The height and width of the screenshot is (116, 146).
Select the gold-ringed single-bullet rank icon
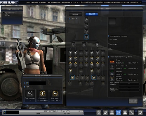click(x=70, y=70)
